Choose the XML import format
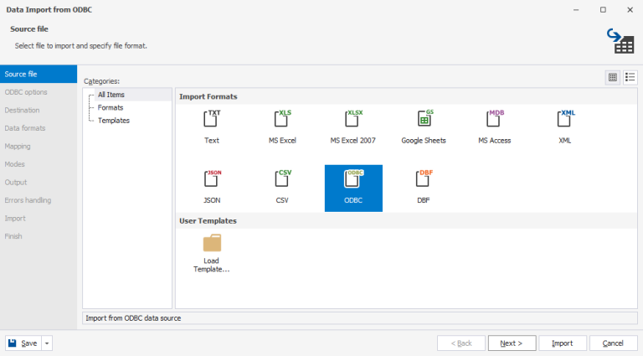The width and height of the screenshot is (643, 356). tap(565, 120)
